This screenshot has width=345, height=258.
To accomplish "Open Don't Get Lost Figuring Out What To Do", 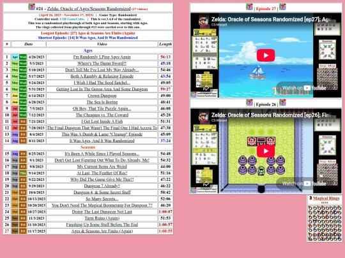I will [102, 160].
